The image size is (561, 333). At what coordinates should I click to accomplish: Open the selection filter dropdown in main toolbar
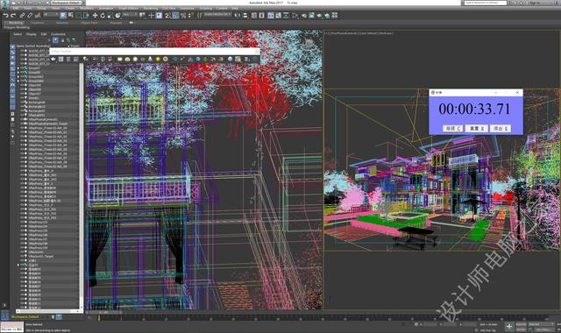pyautogui.click(x=51, y=15)
